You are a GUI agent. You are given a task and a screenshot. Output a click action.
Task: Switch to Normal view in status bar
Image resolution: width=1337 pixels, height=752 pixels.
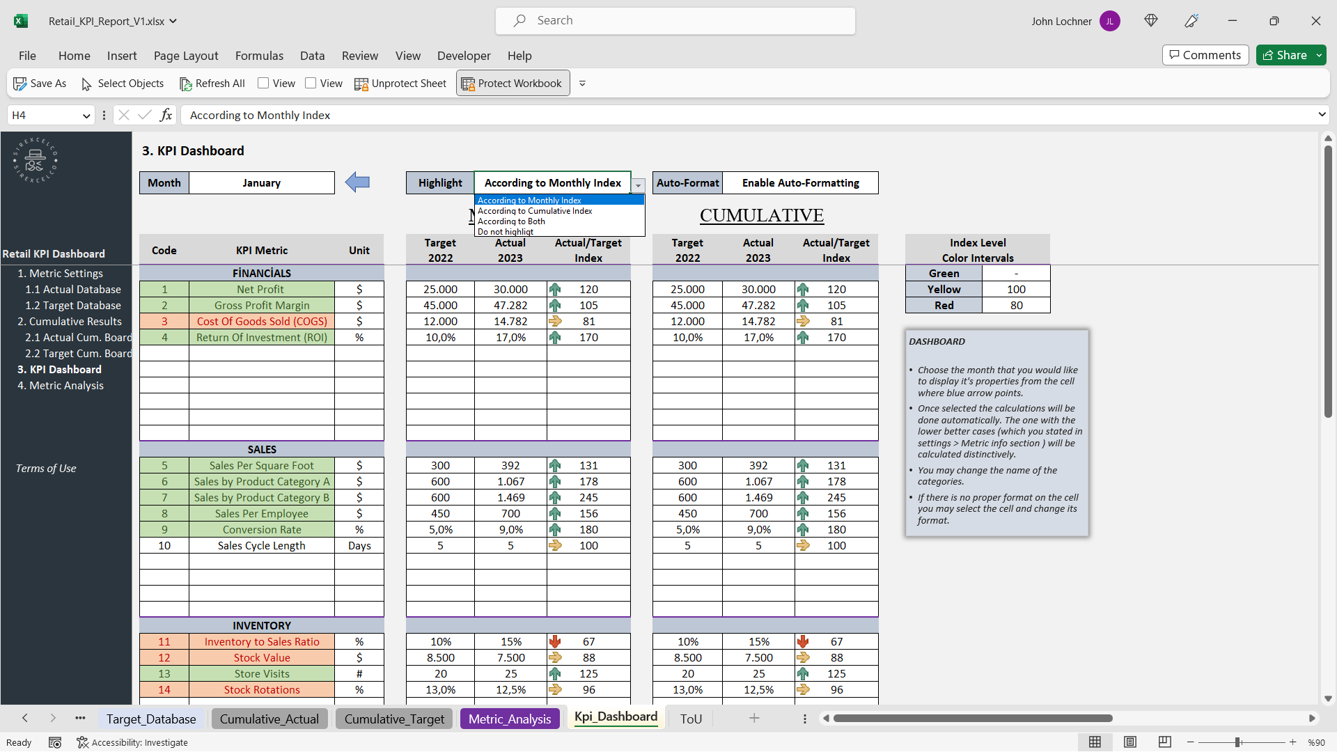(x=1095, y=742)
